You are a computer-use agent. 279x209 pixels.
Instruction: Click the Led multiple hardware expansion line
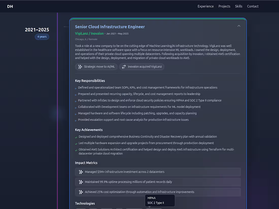tap(146, 143)
